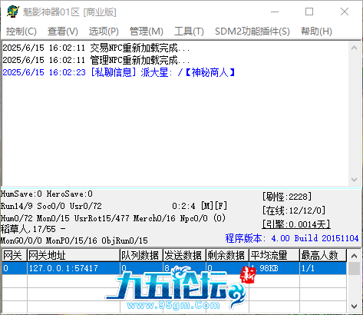This screenshot has height=315, width=363.
Task: Open the 工具(T) menu
Action: tap(189, 31)
